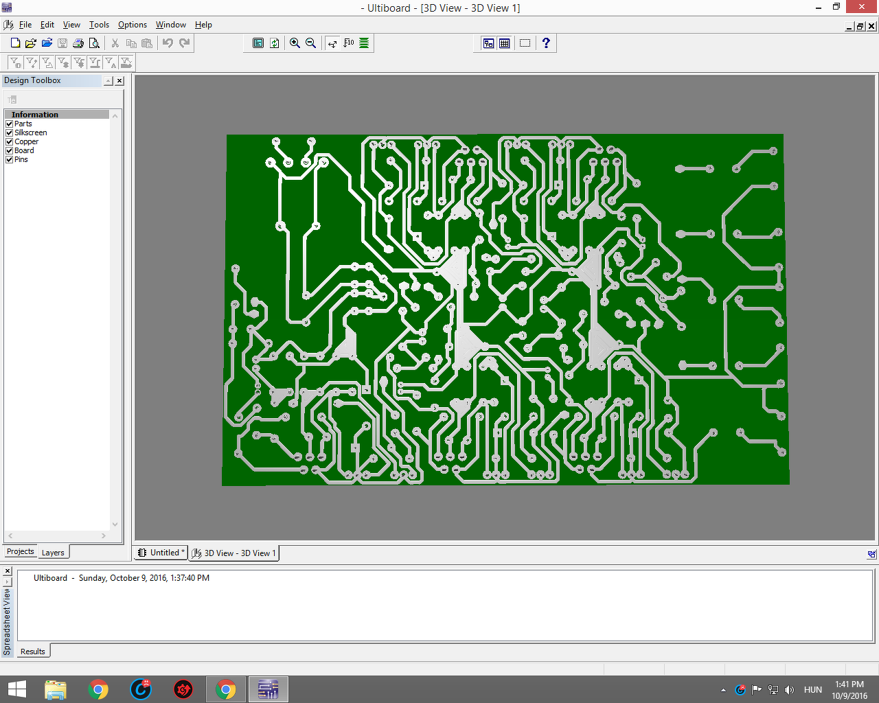Click the down arrow of the toolbox scrollbar
Image resolution: width=879 pixels, height=703 pixels.
coord(115,525)
